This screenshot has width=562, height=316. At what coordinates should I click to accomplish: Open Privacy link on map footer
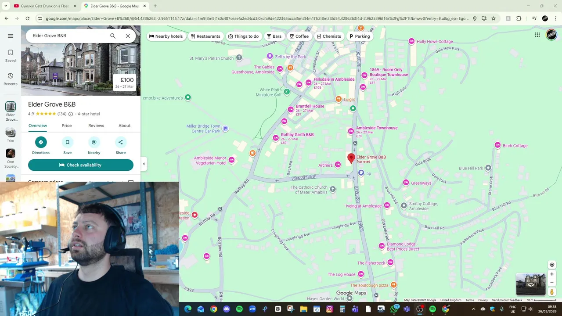pyautogui.click(x=483, y=300)
